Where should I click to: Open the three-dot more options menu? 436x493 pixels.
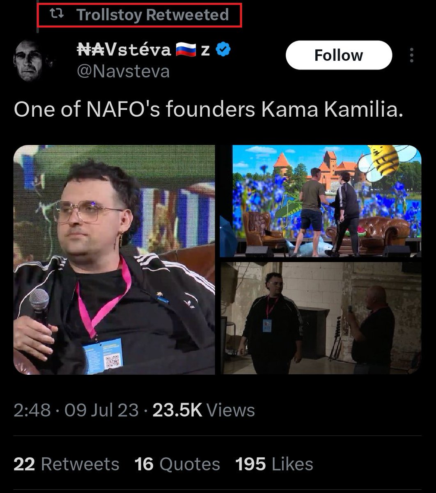point(412,55)
